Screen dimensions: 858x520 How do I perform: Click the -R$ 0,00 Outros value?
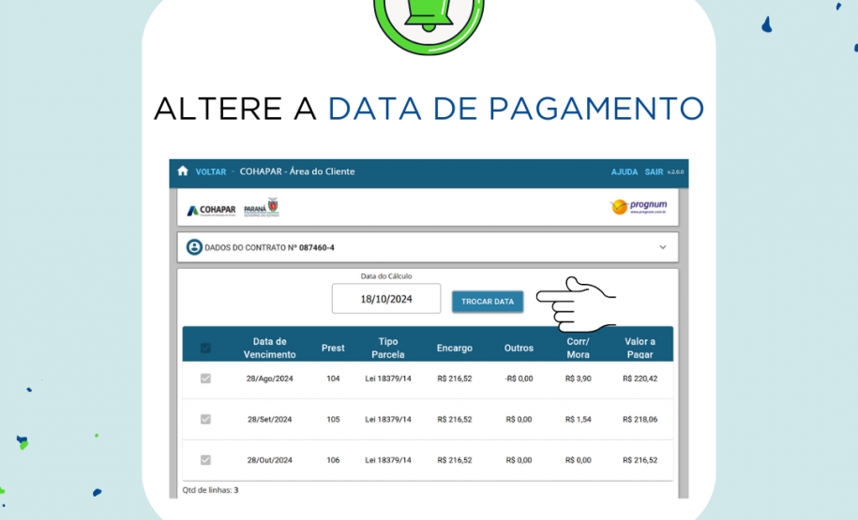pyautogui.click(x=519, y=379)
